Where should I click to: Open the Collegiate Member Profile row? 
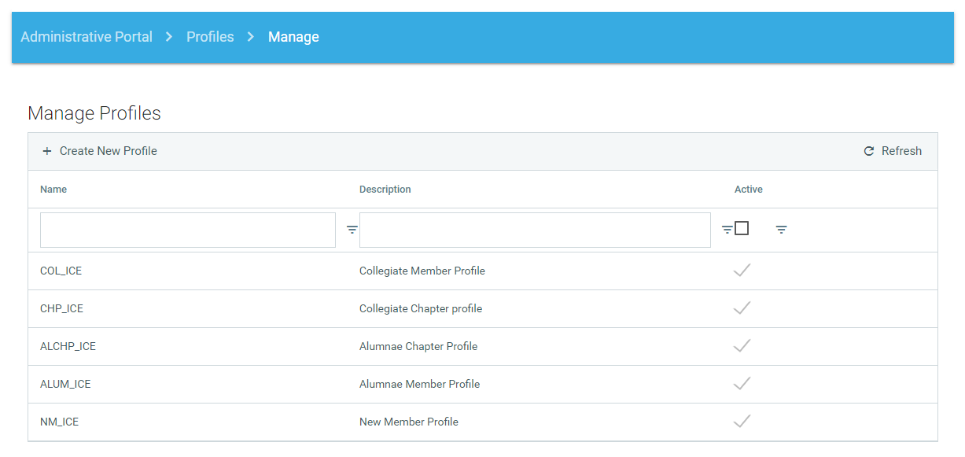[422, 271]
